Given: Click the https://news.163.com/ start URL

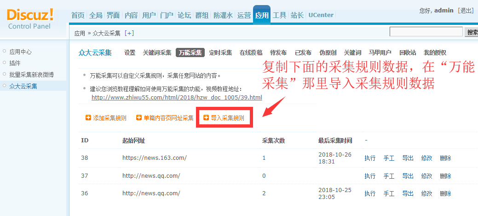Looking at the screenshot, I should (x=155, y=158).
